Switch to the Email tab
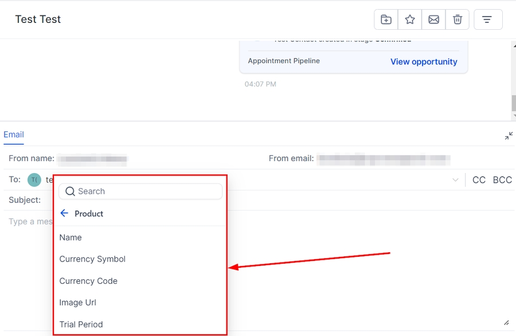516x336 pixels. point(14,135)
